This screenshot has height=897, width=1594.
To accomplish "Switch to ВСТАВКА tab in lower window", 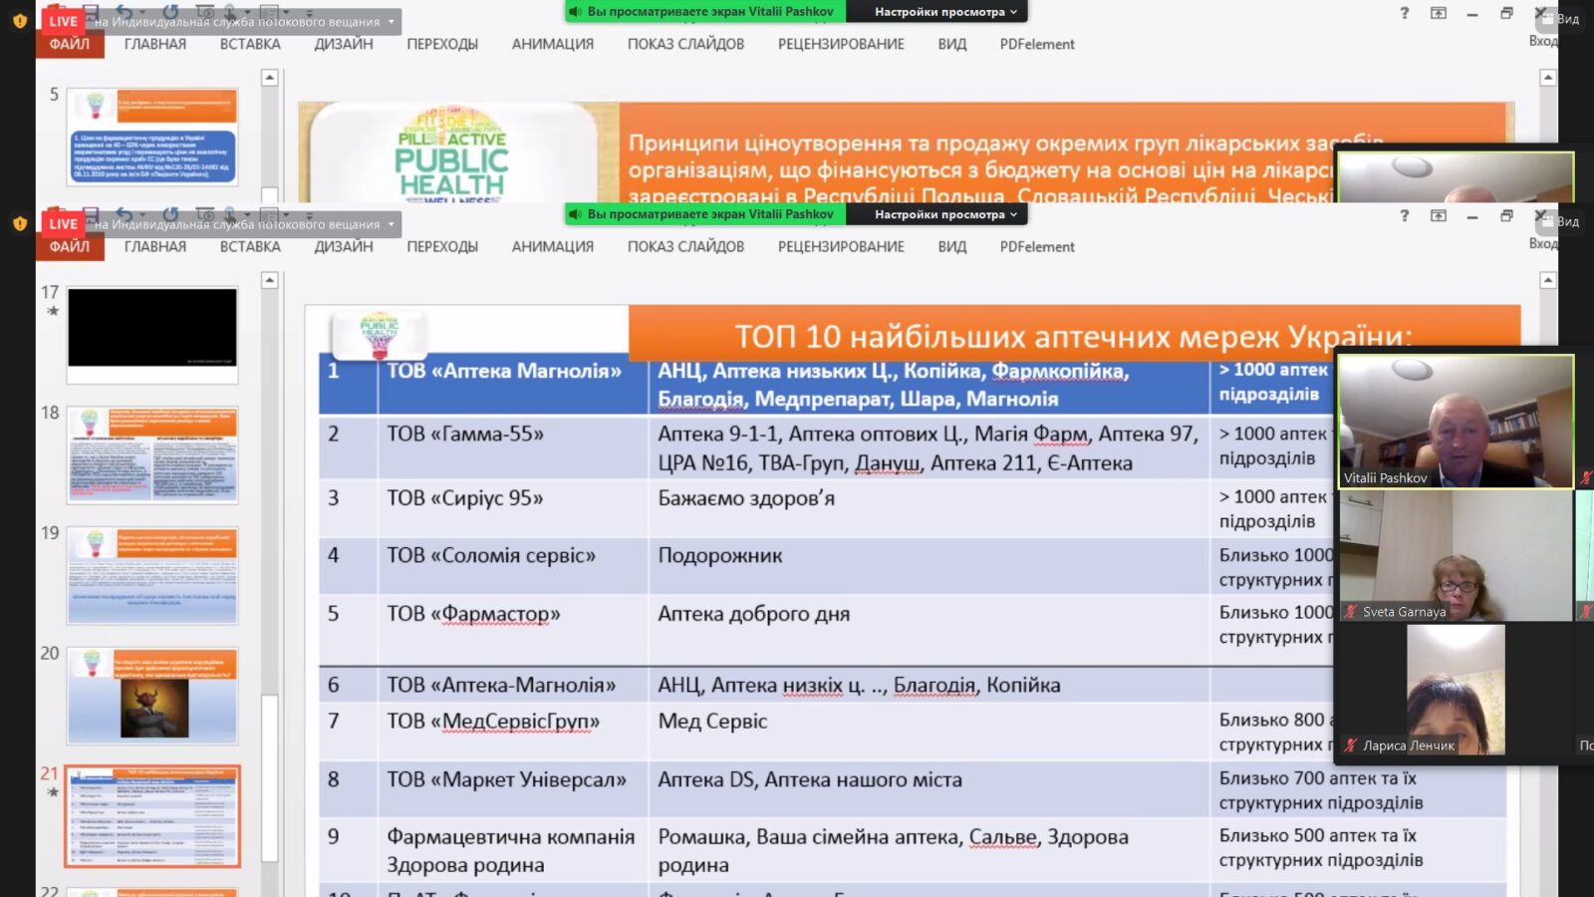I will pyautogui.click(x=250, y=246).
